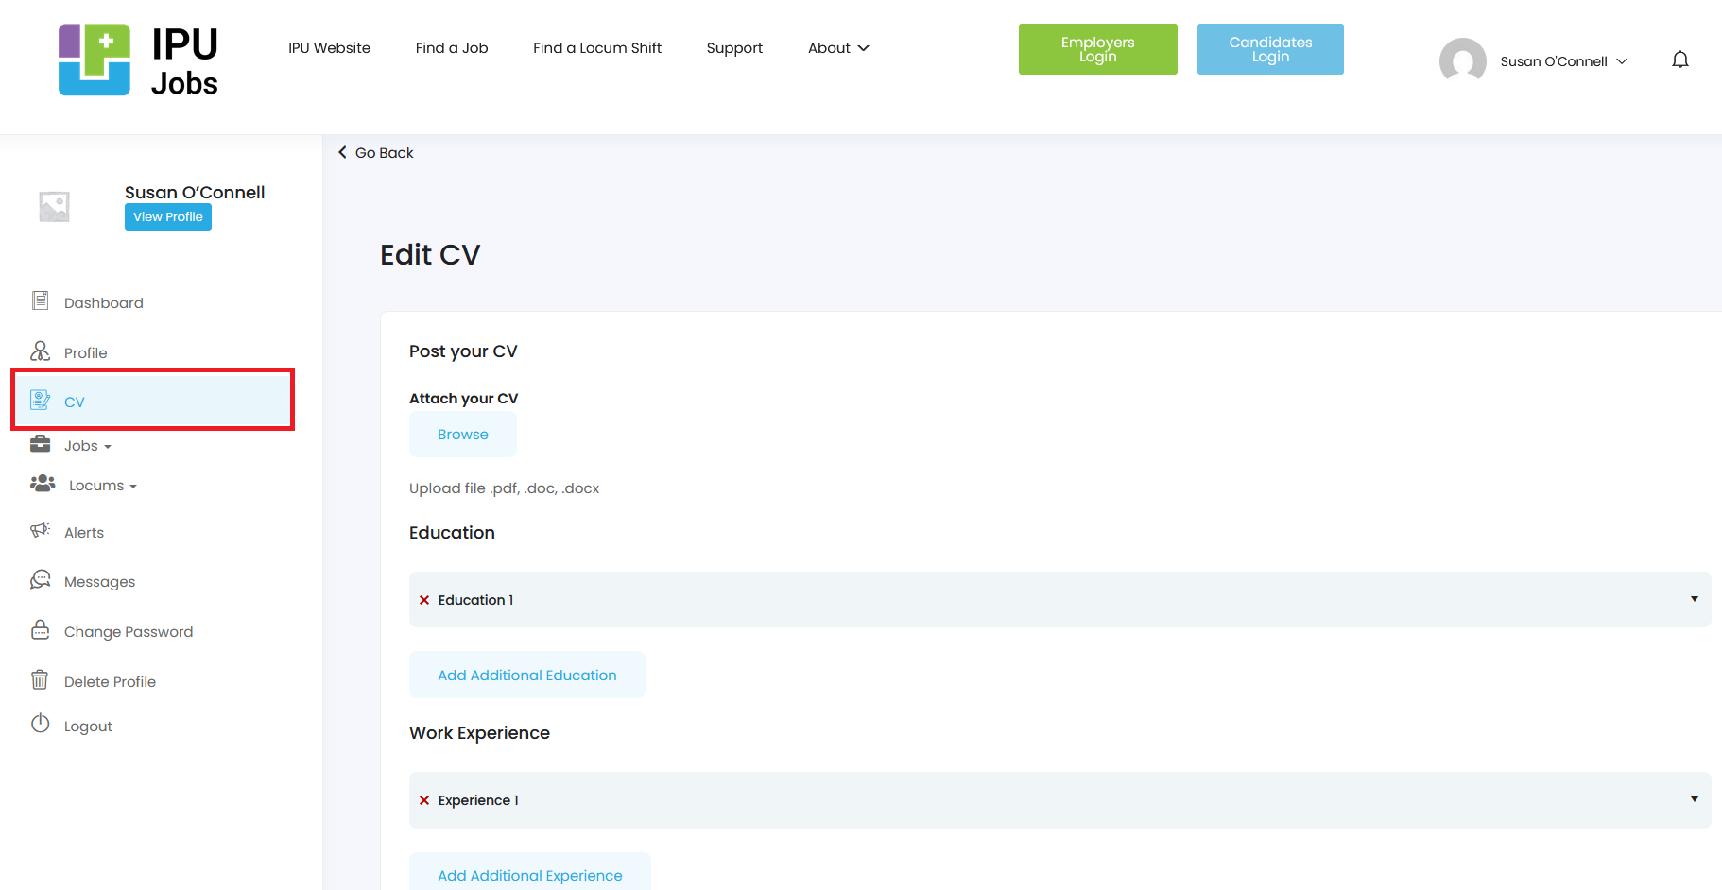Expand the Locums sidebar submenu
Viewport: 1722px width, 890px height.
(x=102, y=486)
